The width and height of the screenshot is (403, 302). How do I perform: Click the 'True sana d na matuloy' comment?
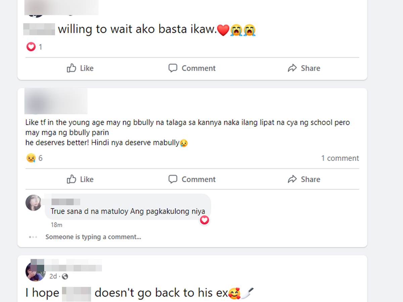pos(128,211)
